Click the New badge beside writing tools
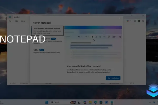The height and width of the screenshot is (105, 158). click(53, 39)
